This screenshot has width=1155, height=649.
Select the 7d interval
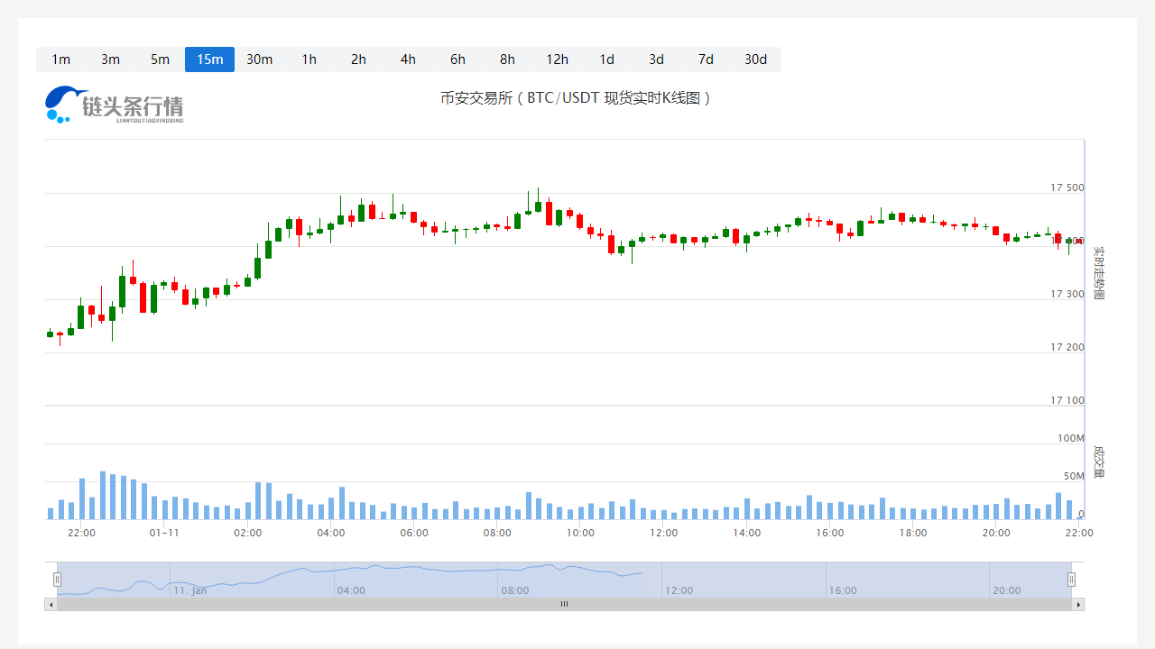706,59
